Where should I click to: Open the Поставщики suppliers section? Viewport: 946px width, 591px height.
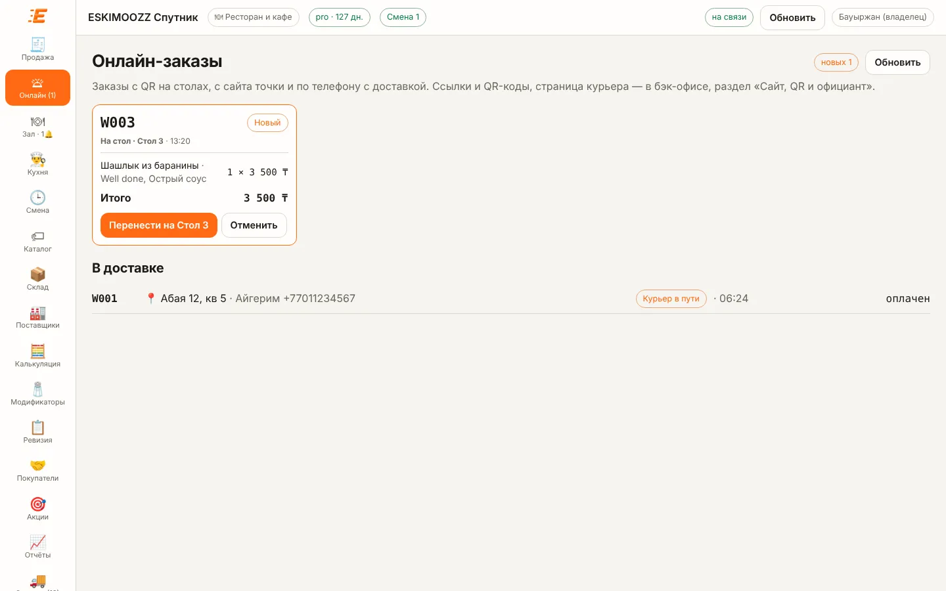pos(37,317)
